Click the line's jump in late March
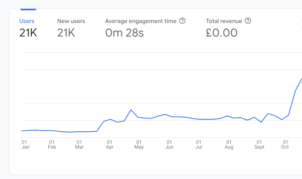This screenshot has height=179, width=302. coord(101,126)
